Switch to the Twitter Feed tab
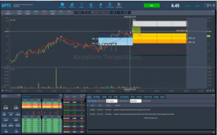 [148, 97]
